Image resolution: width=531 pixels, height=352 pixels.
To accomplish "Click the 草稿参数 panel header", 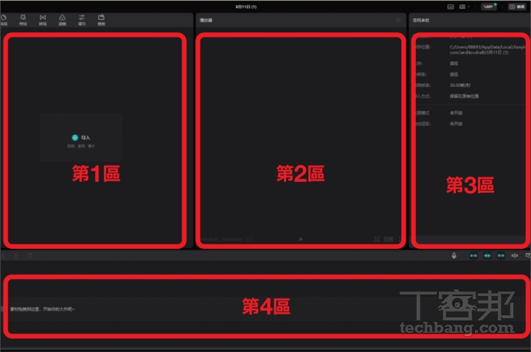I will point(421,21).
